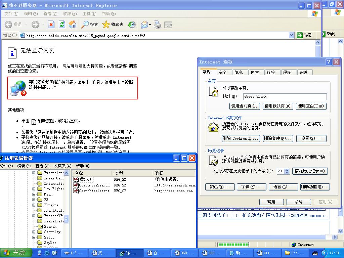Refresh the page using the green arrows icon
Screen dimensions: 344x258
pos(62,25)
